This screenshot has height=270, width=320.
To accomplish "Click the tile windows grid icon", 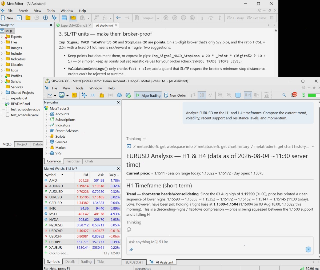I will point(238,95).
